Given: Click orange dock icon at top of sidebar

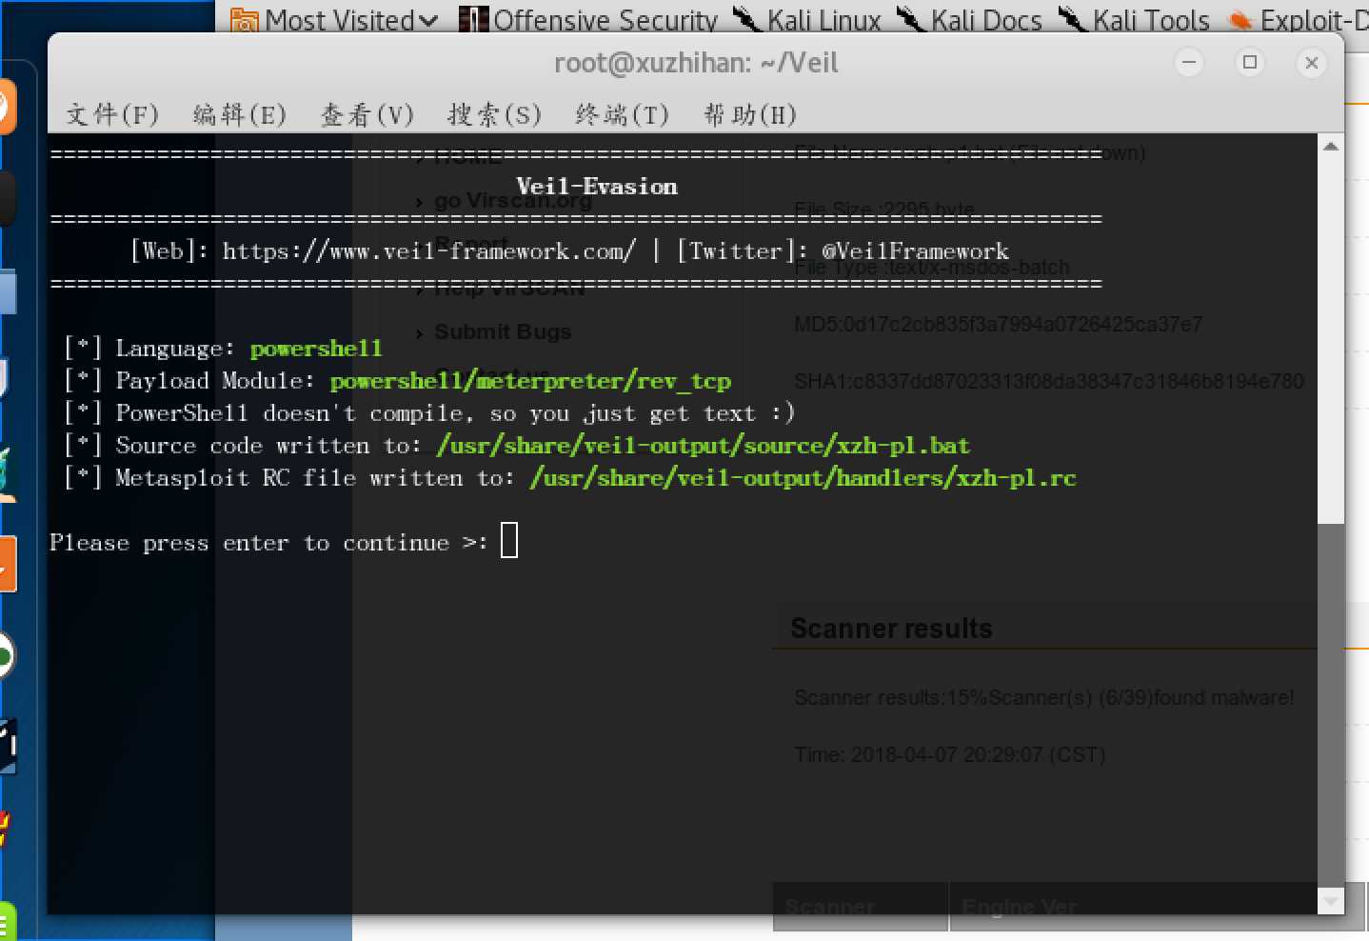Looking at the screenshot, I should (x=7, y=107).
